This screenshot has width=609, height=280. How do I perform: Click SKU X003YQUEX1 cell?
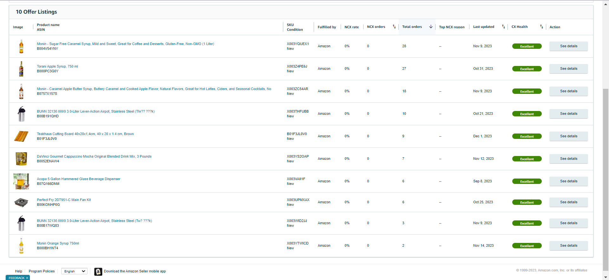[298, 44]
